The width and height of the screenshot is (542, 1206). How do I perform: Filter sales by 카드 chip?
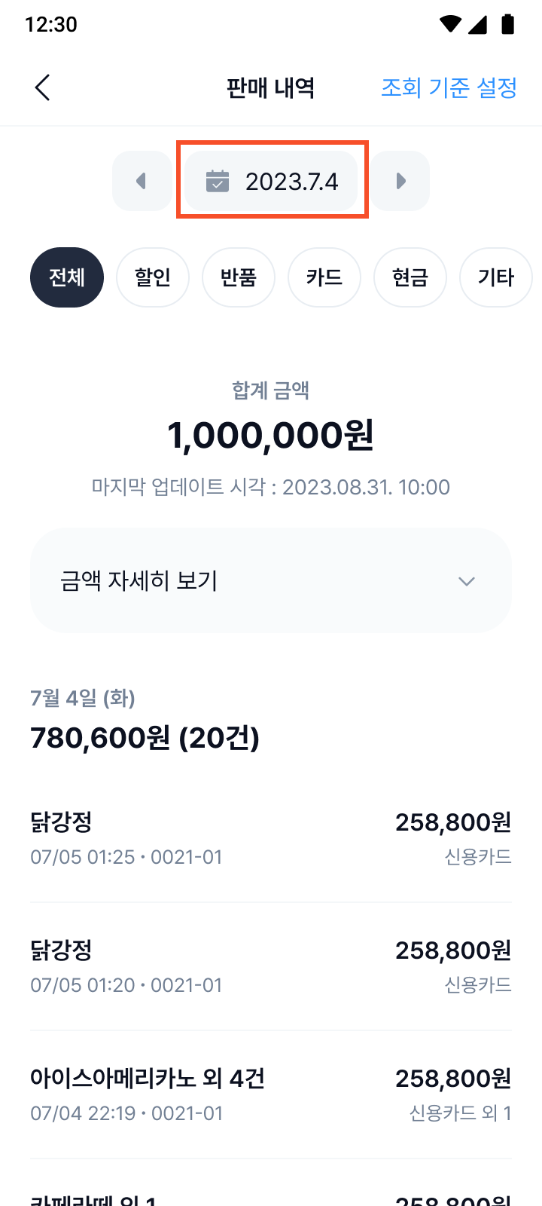coord(324,277)
